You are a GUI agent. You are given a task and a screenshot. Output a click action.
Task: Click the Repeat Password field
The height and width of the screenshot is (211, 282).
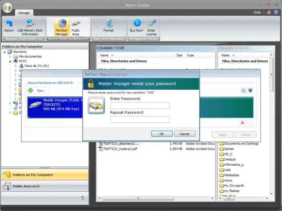[x=140, y=119]
